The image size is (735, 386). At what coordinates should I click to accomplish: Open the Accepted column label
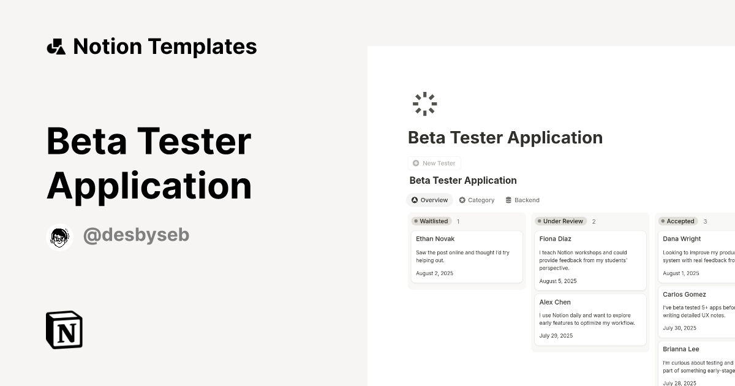pos(682,221)
